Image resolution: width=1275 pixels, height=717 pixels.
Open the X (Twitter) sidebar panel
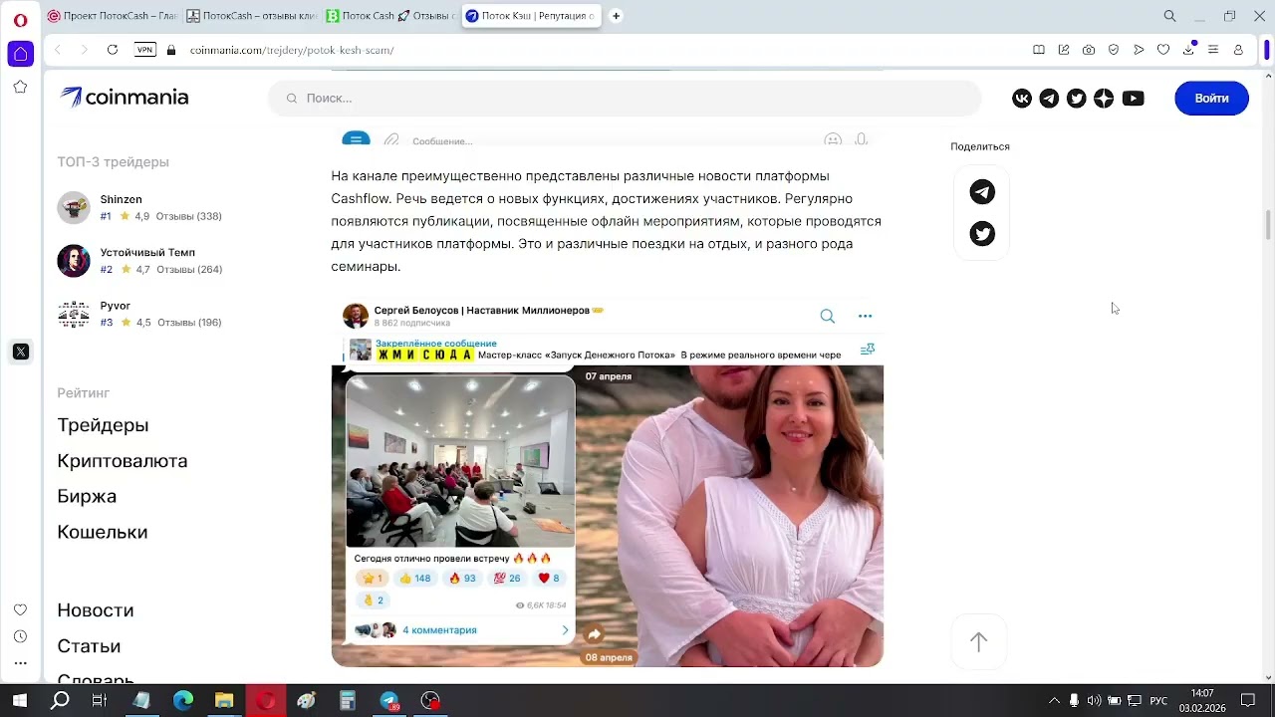[x=21, y=352]
